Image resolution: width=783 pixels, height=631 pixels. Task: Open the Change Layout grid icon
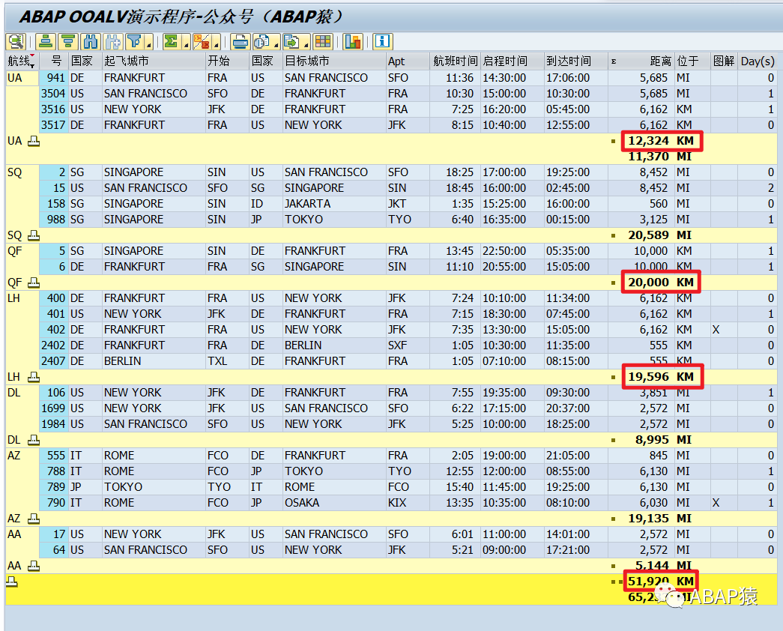(x=323, y=41)
